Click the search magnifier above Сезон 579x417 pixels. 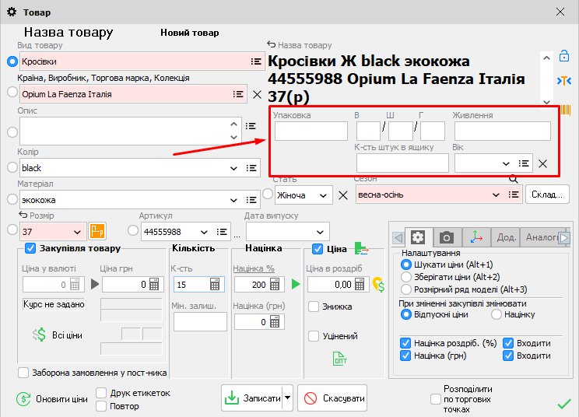coord(514,178)
